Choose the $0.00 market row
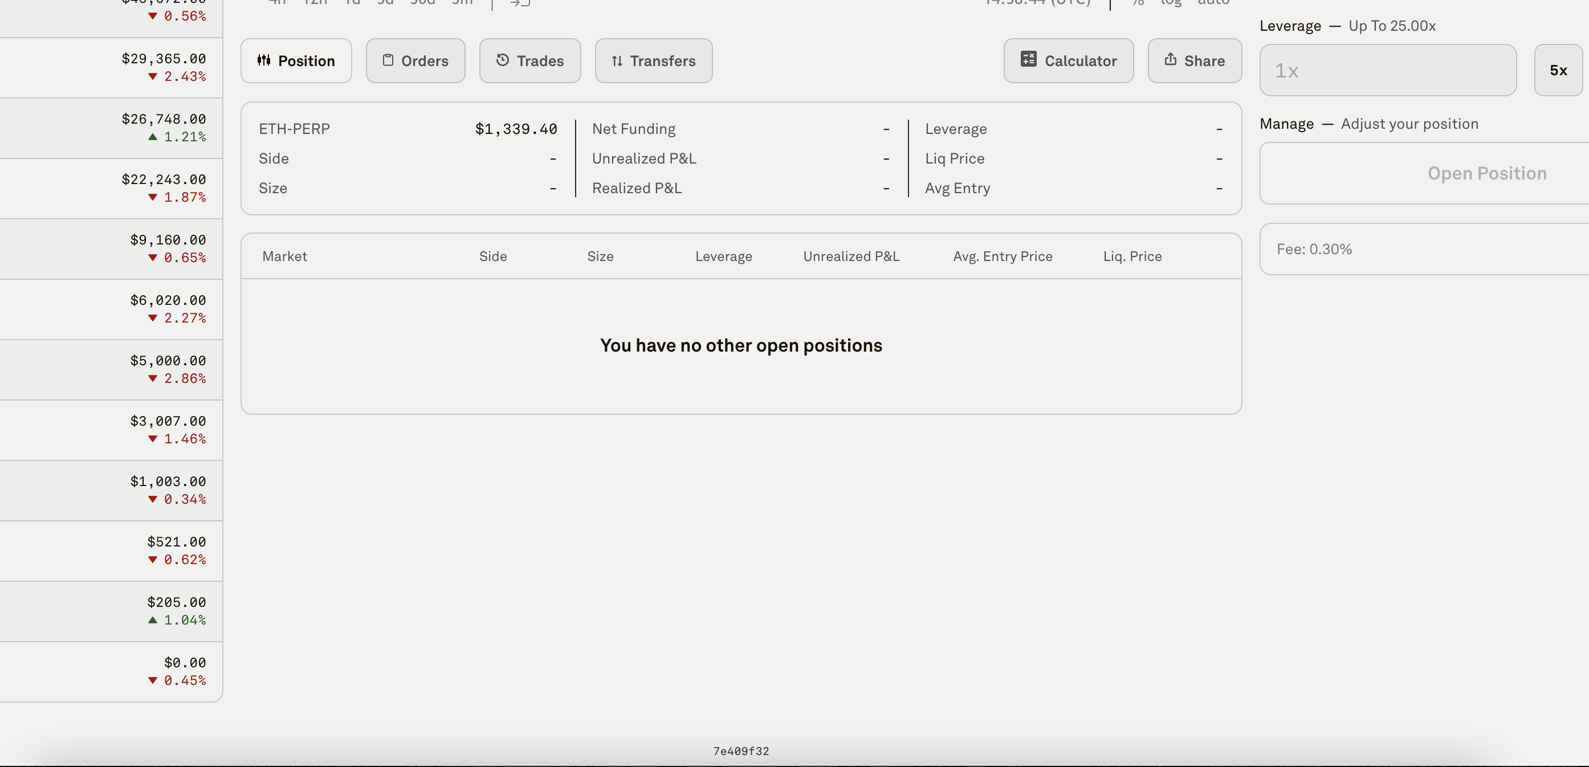This screenshot has height=767, width=1589. [x=111, y=672]
